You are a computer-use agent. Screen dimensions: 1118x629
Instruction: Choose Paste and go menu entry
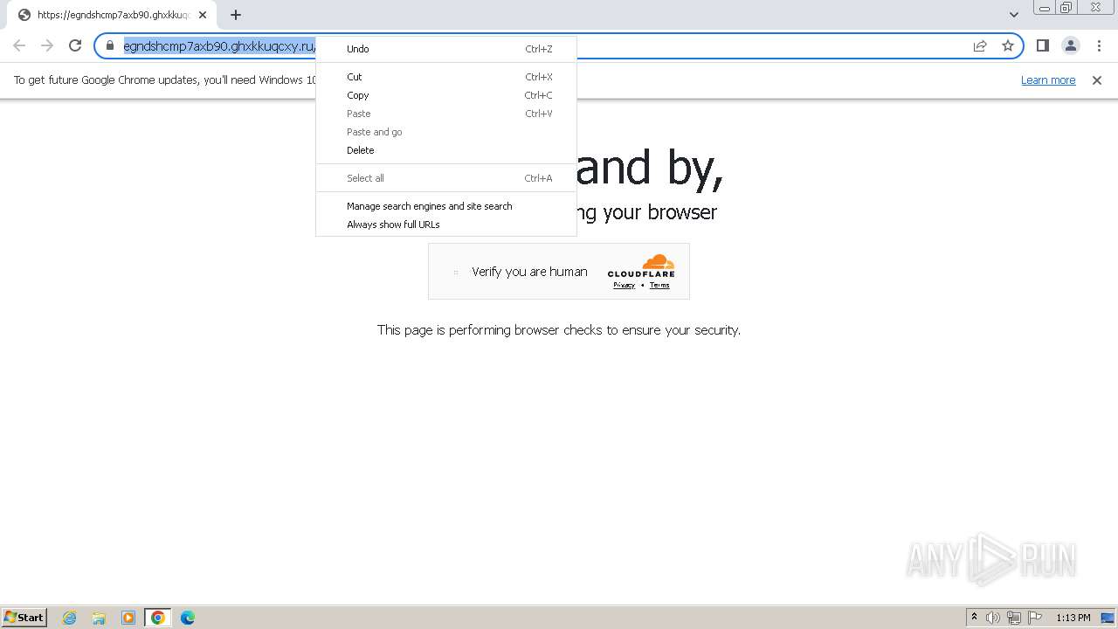pos(446,132)
